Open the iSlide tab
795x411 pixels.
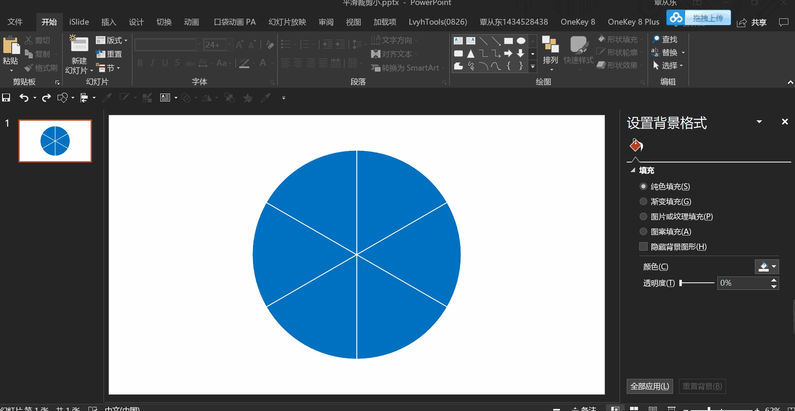(x=79, y=22)
